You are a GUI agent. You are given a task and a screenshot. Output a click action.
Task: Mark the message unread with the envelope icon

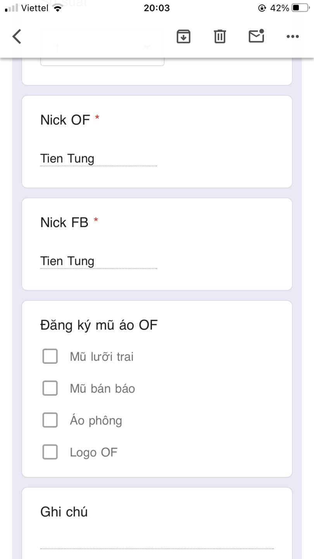click(x=256, y=36)
